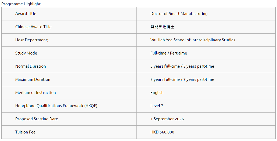Select 5 years full-time / 7 years part-time
Viewport: 277px width, 141px height.
pos(182,79)
